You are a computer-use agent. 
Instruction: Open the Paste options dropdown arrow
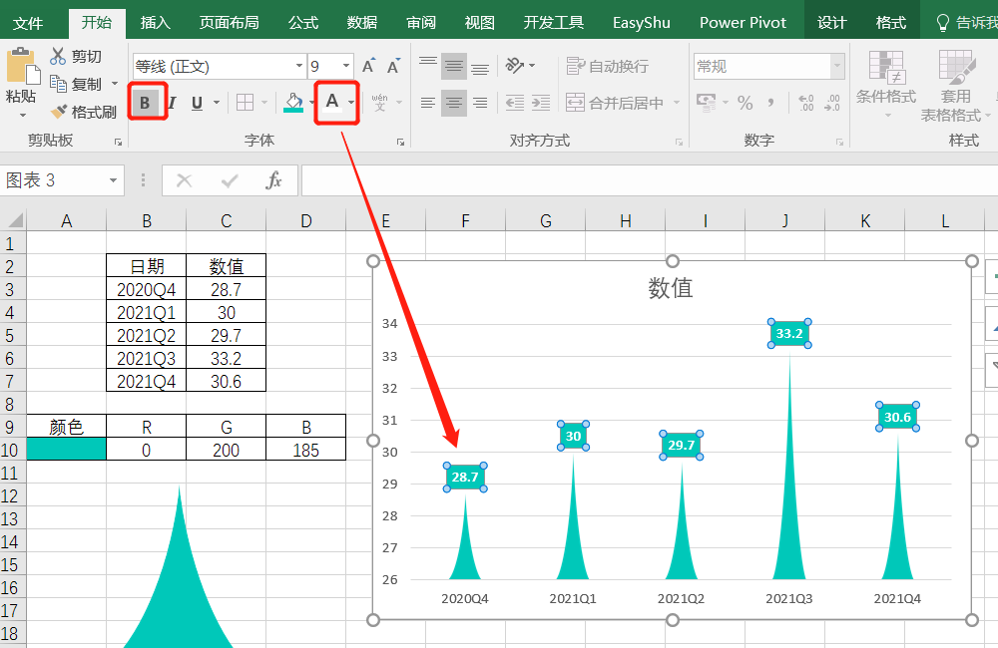(x=22, y=116)
